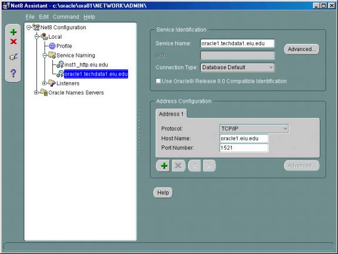Click the Oracle Names Servers folder icon
This screenshot has height=254, width=338.
(x=44, y=93)
